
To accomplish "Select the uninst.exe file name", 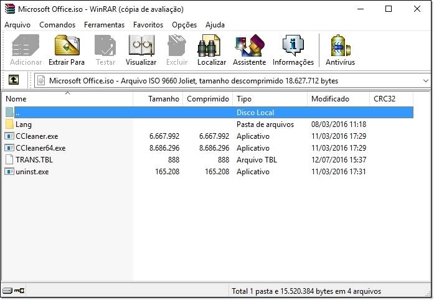I will (x=32, y=172).
